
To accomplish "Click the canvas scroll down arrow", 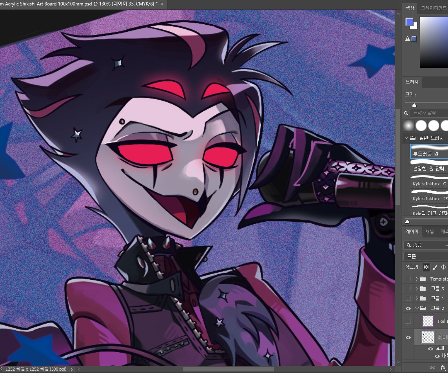I will (x=398, y=362).
